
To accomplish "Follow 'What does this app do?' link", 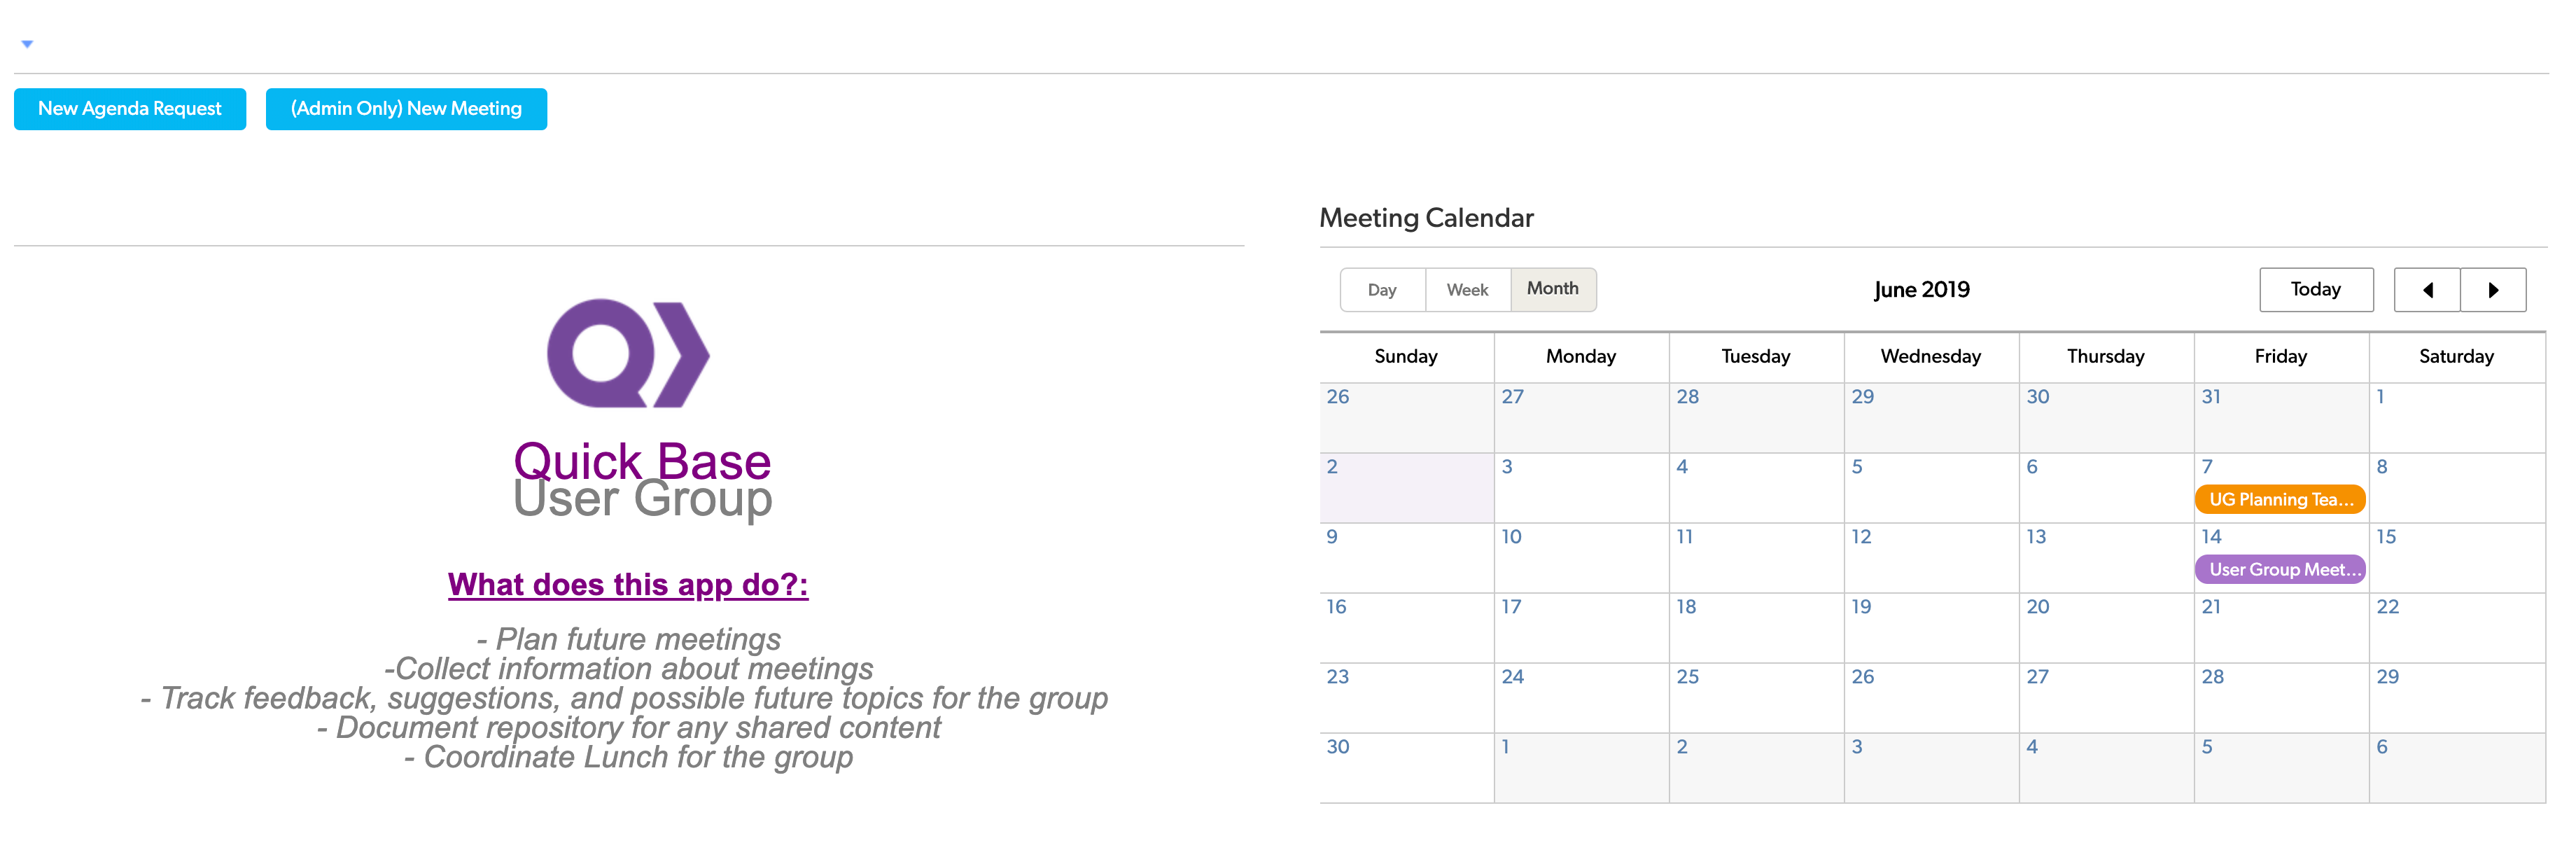I will point(628,584).
